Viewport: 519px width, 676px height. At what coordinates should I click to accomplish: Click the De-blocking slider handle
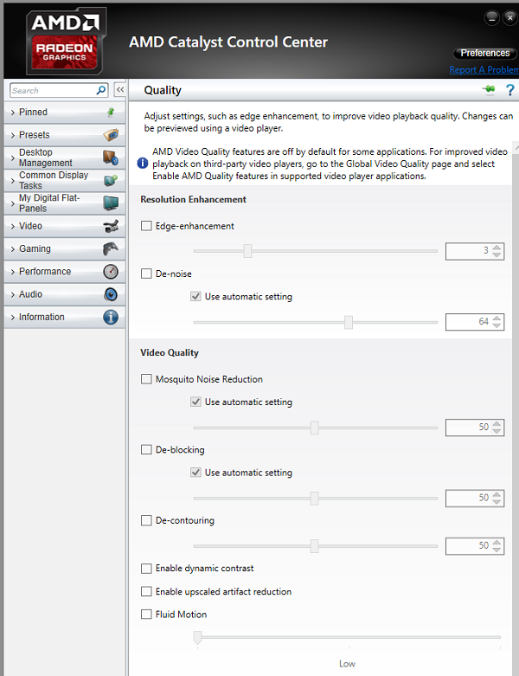(x=314, y=499)
